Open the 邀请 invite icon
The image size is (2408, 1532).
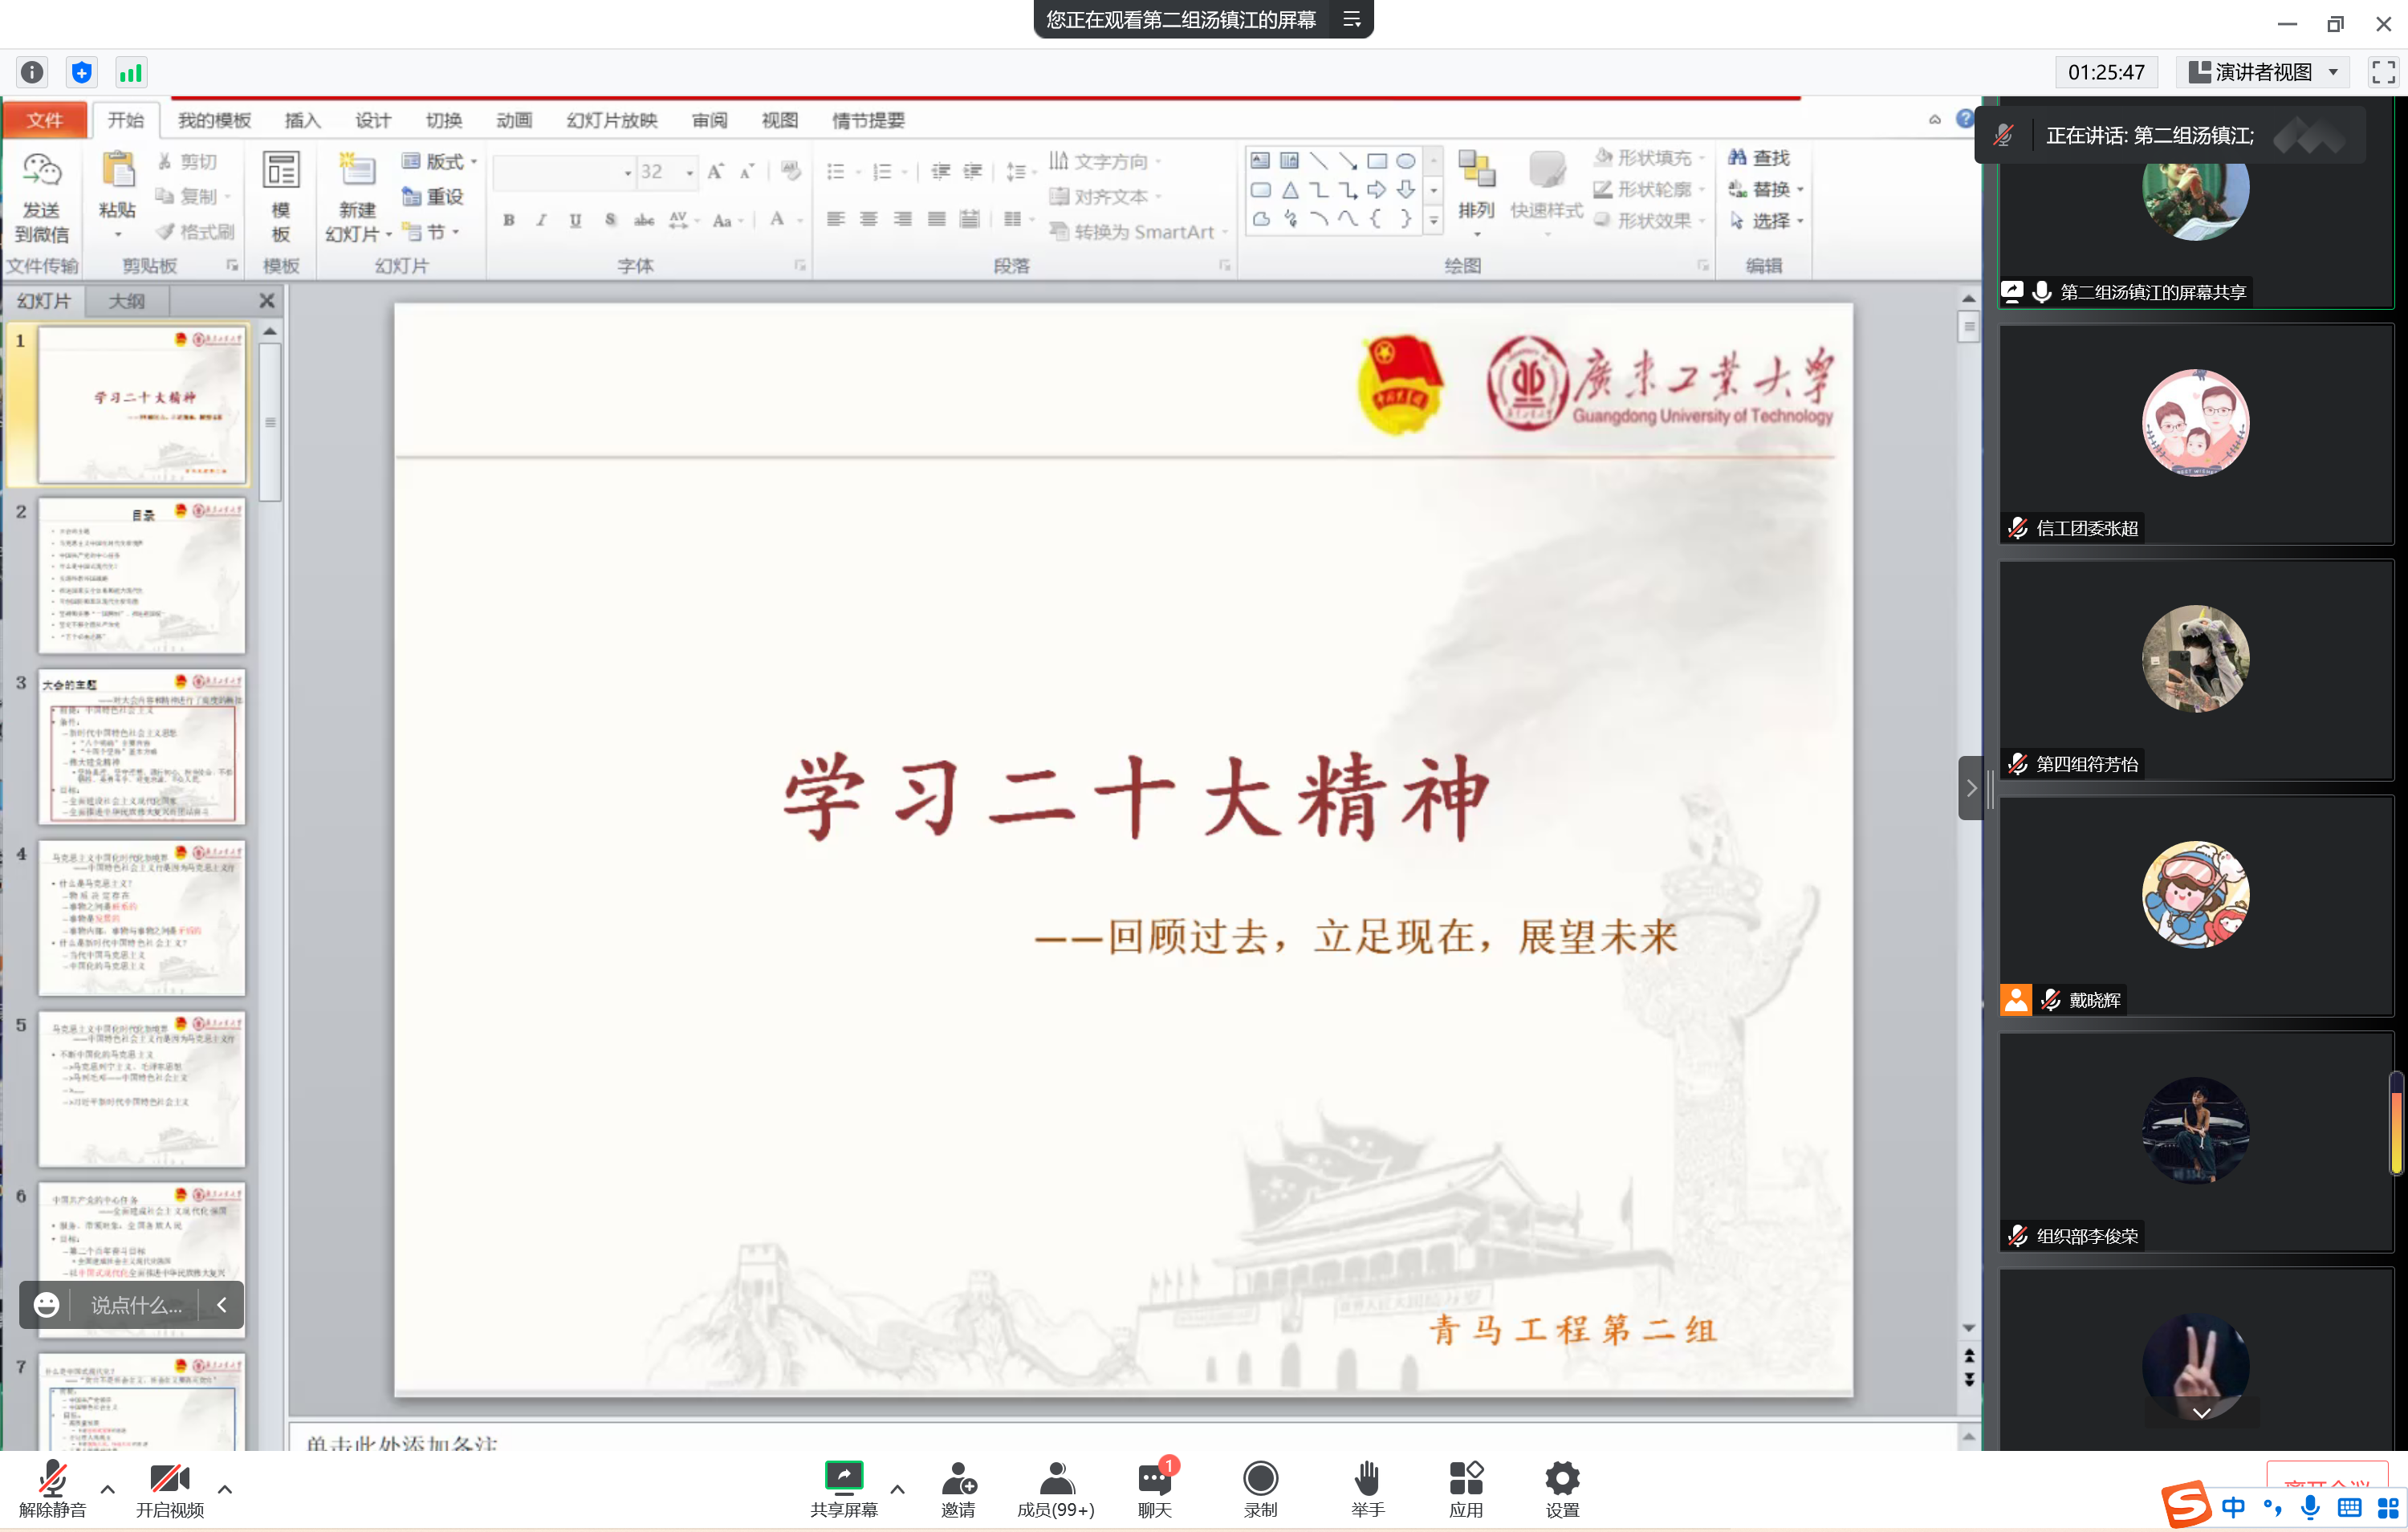(x=958, y=1477)
